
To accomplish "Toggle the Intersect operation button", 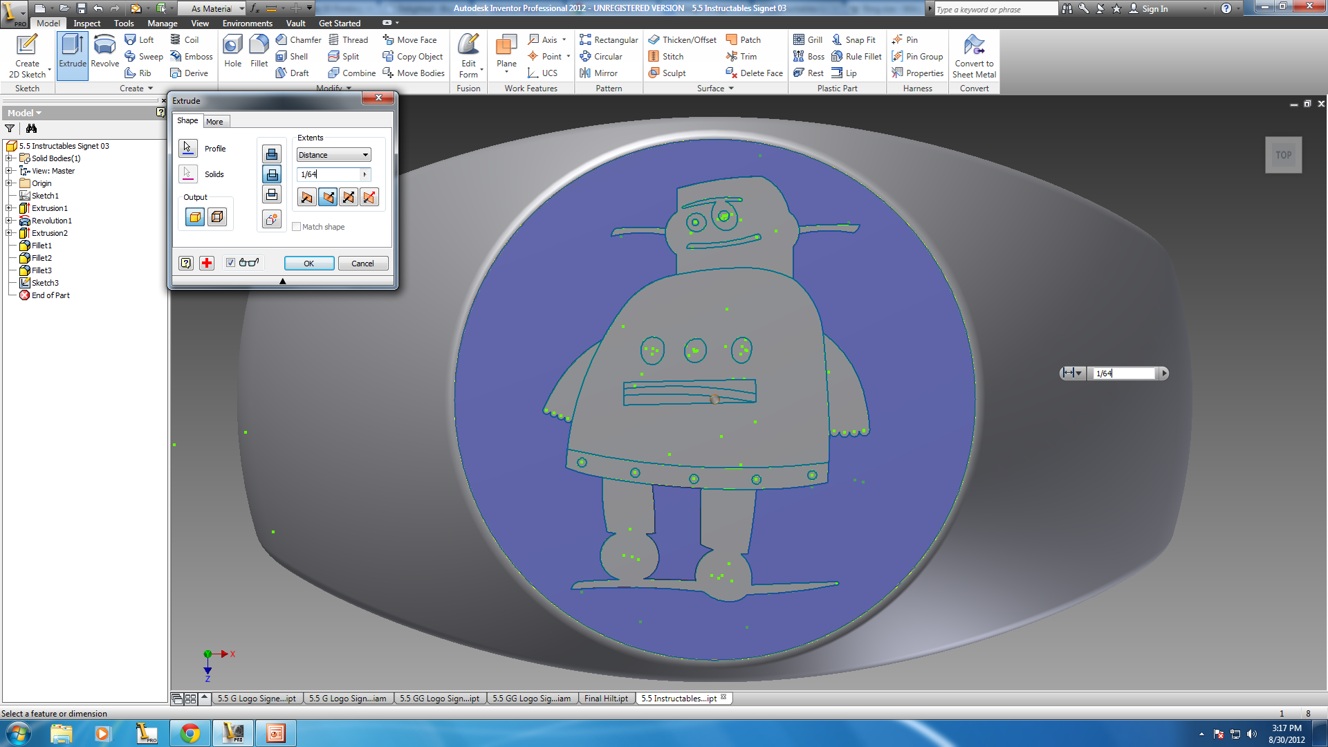I will (272, 195).
